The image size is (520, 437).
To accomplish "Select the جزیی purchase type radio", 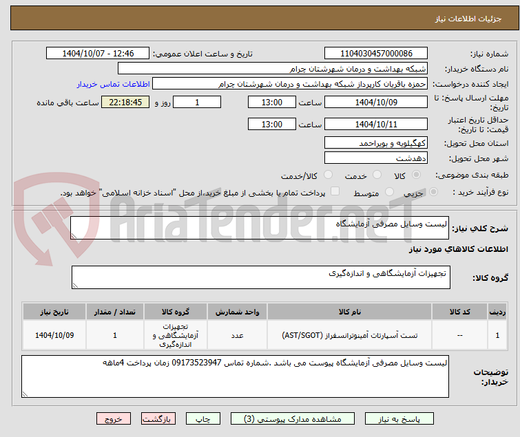I will pos(433,192).
